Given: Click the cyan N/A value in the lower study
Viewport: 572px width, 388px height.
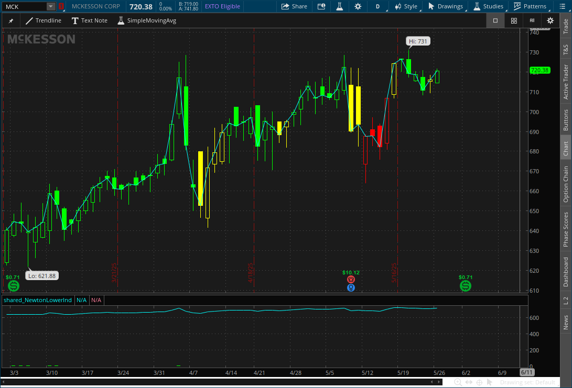Looking at the screenshot, I should pos(81,300).
